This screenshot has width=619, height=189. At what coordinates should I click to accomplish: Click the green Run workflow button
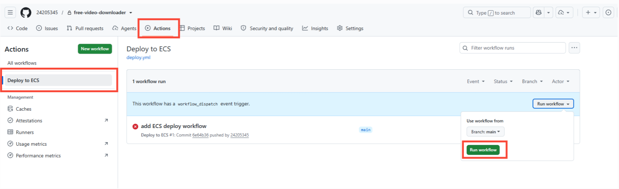pyautogui.click(x=483, y=150)
